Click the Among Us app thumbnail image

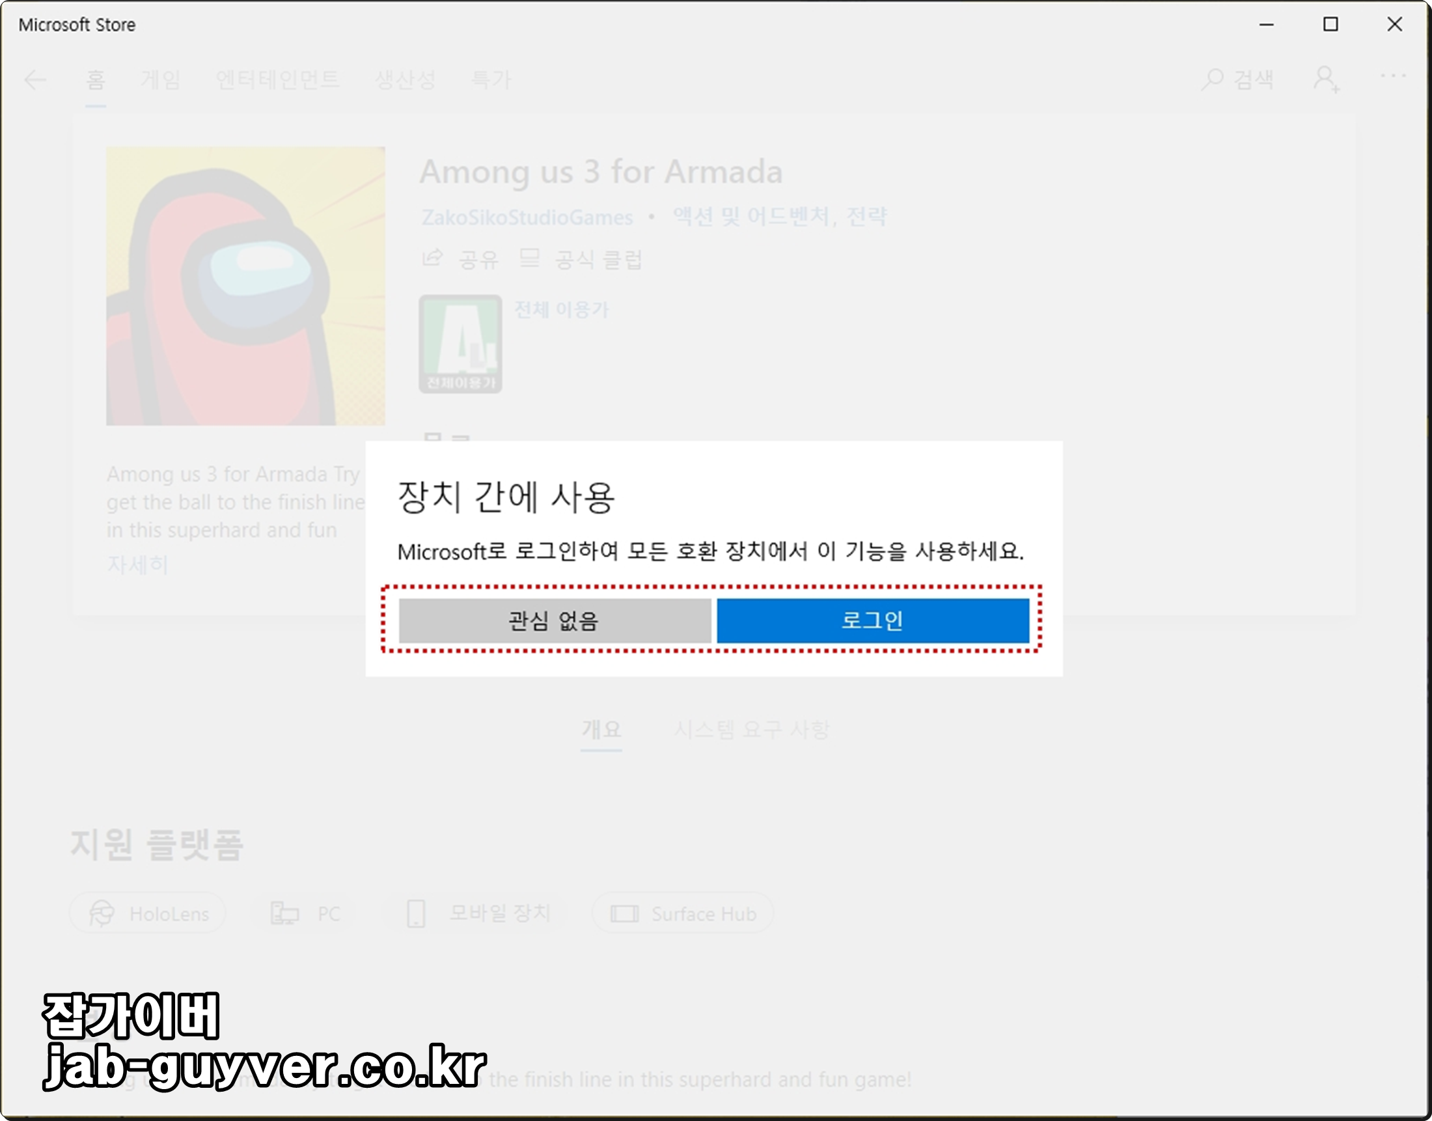tap(245, 286)
